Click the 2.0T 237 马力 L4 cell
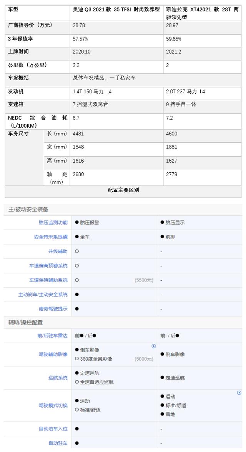246x452 pixels. [202, 93]
